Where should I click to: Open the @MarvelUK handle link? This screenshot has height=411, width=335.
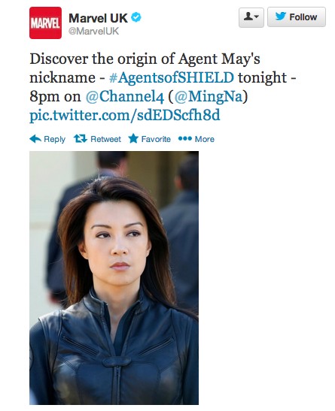[93, 32]
